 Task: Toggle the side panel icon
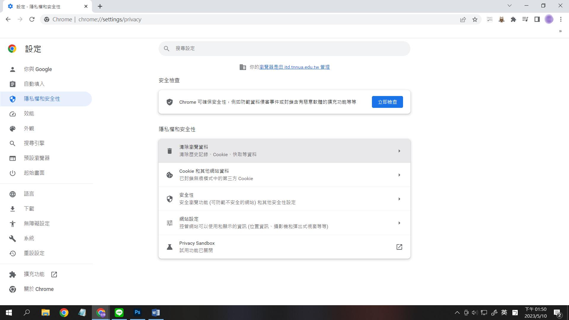coord(537,20)
